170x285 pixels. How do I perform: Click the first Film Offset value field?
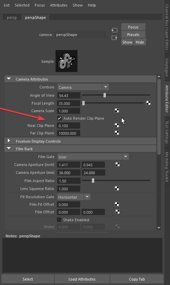69,212
